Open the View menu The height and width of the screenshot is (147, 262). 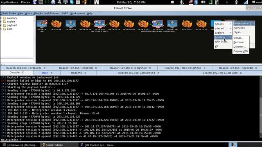(x=20, y=13)
